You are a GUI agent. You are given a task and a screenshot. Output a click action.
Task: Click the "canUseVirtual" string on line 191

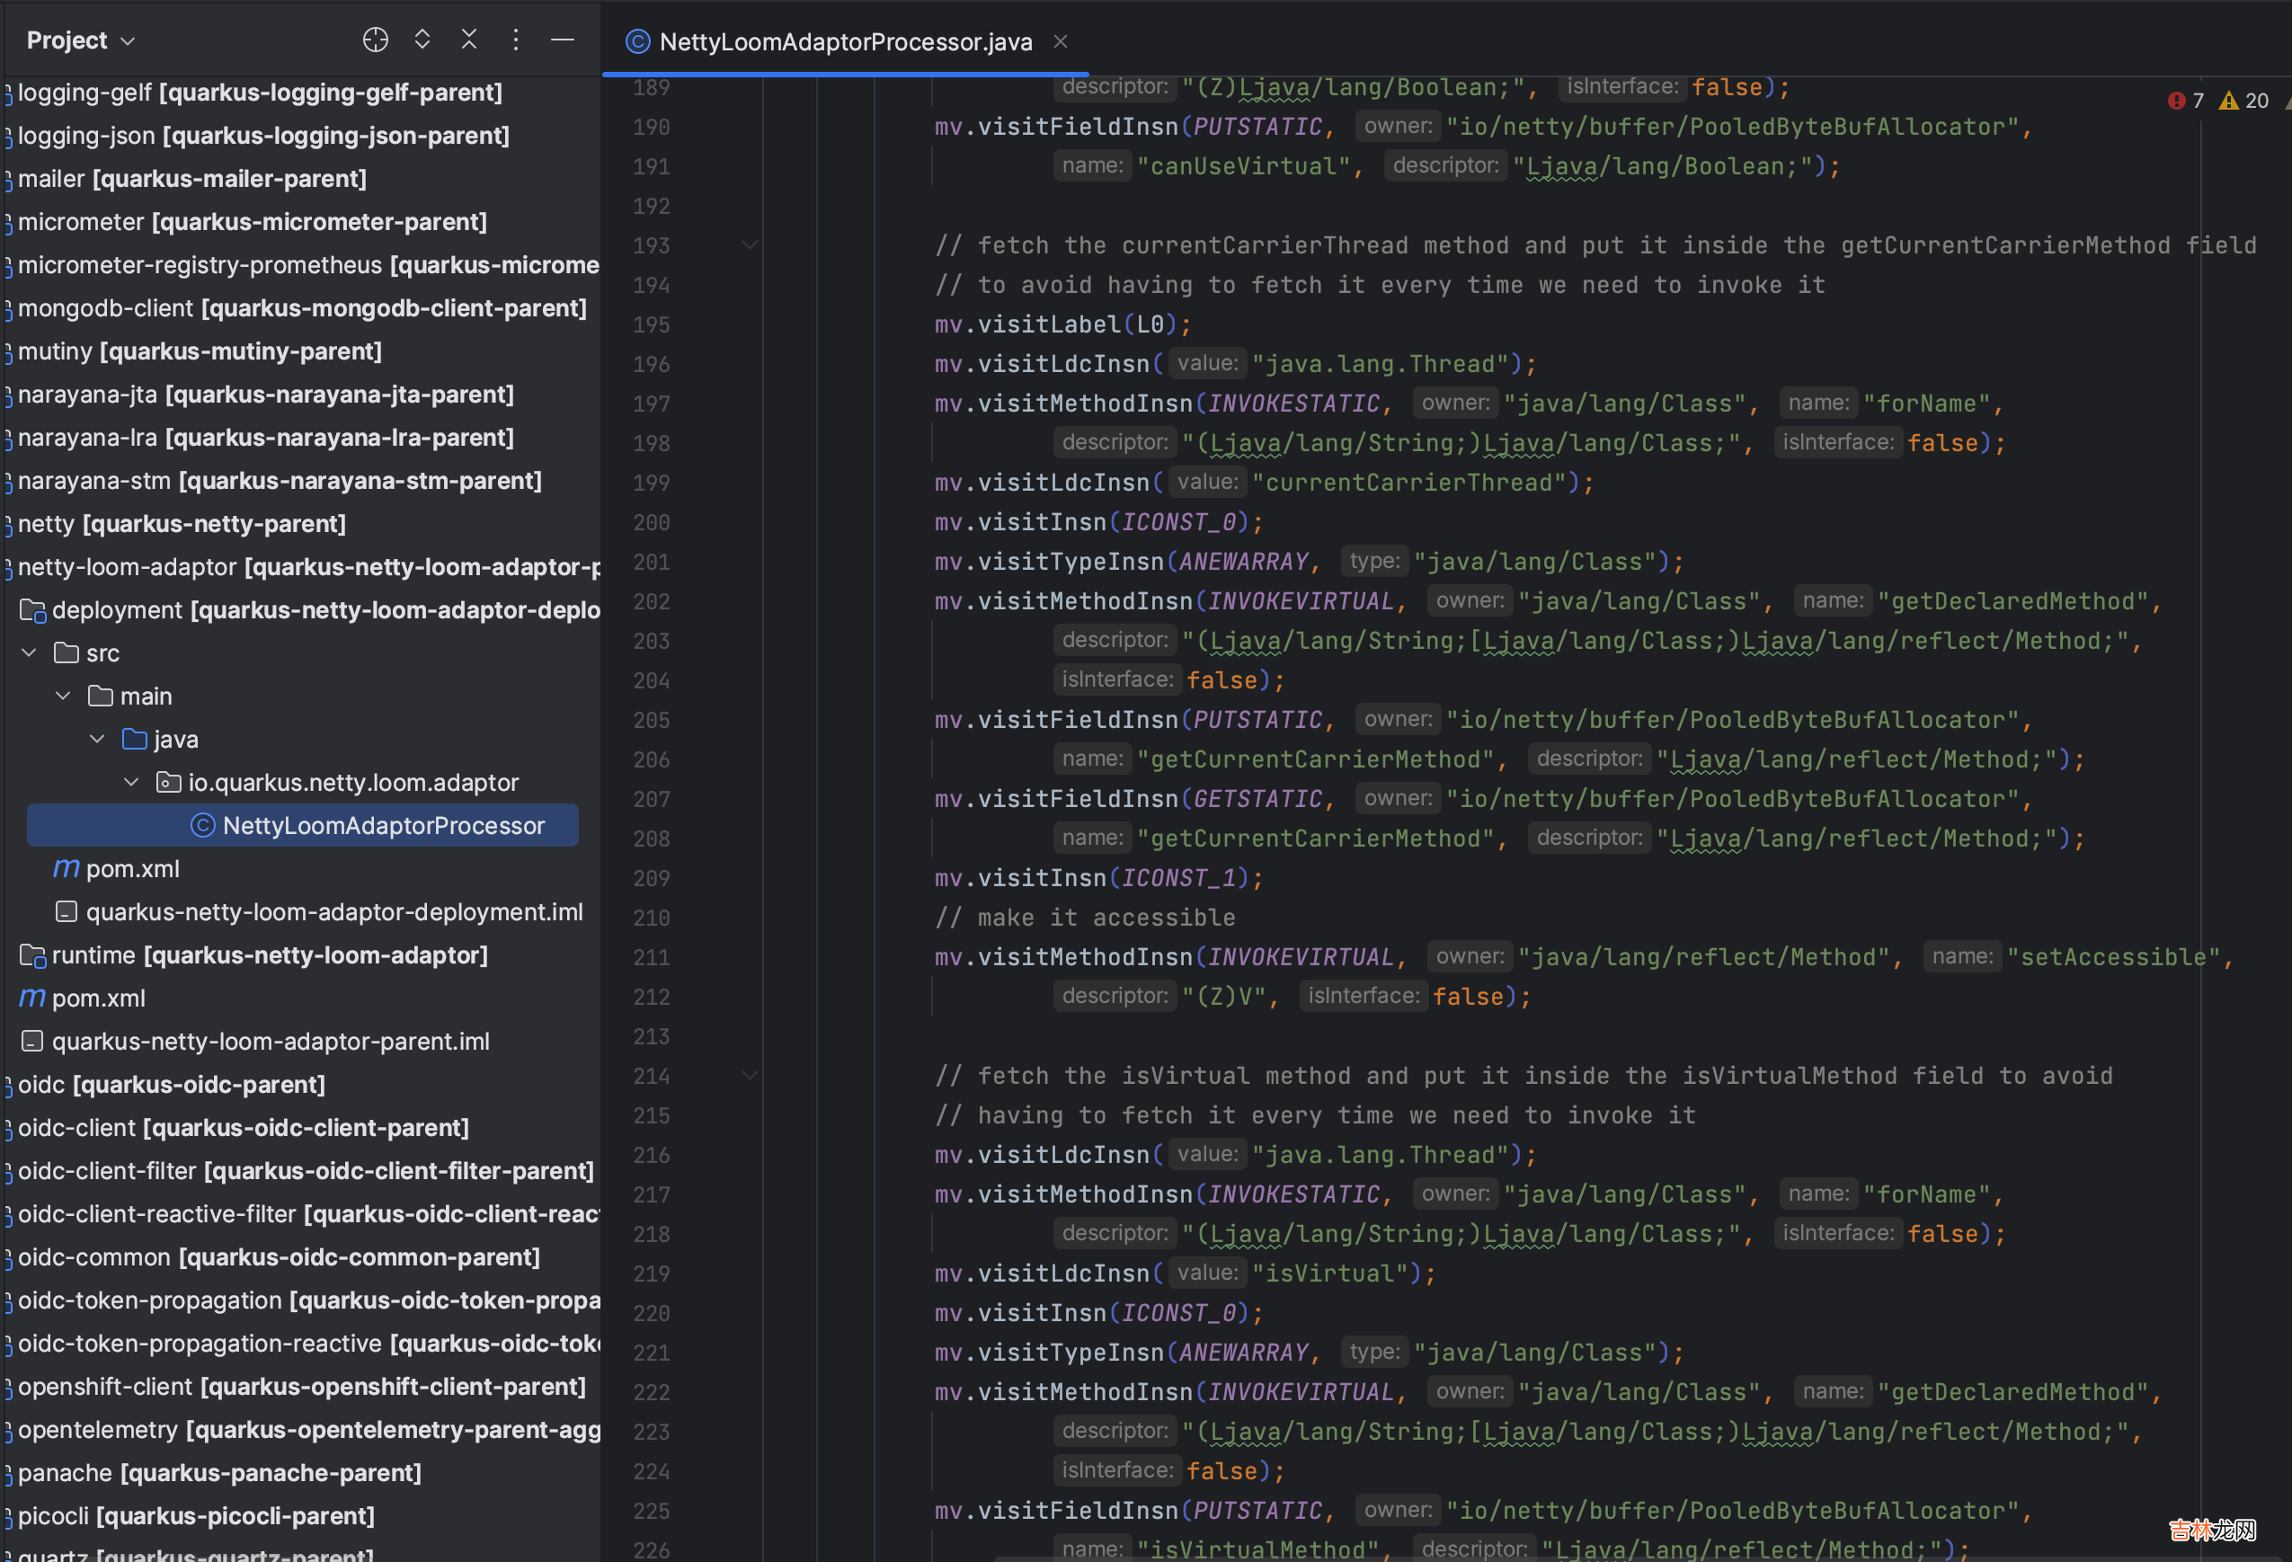pos(1244,166)
